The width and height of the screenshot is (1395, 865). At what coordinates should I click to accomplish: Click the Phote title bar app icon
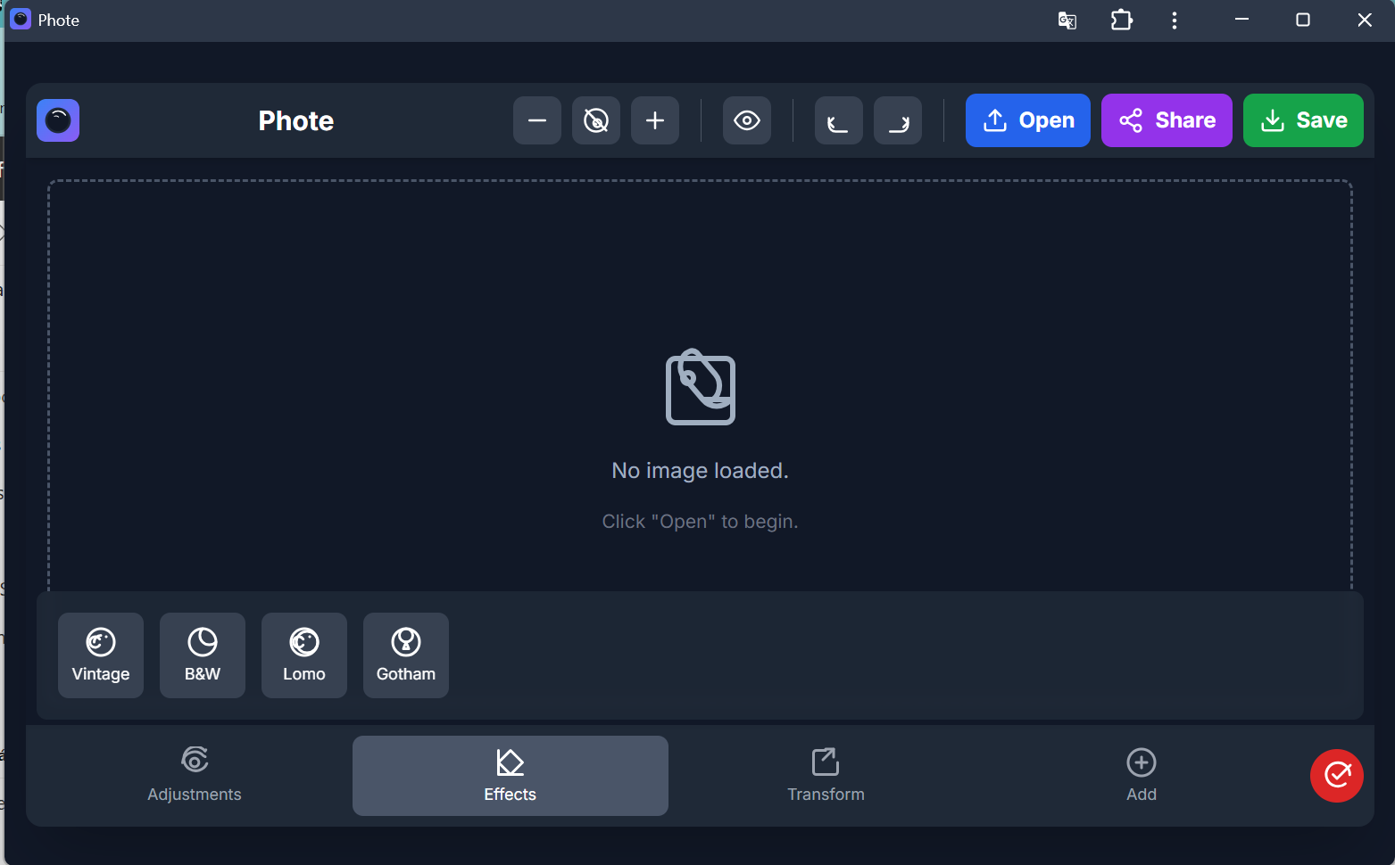coord(21,20)
